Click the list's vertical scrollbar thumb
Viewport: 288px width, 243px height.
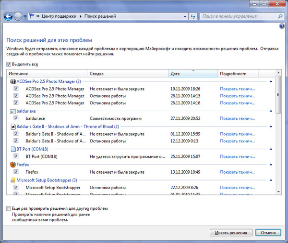pyautogui.click(x=278, y=94)
